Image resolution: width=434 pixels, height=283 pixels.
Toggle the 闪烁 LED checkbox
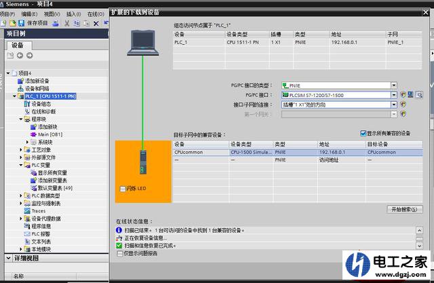click(123, 189)
